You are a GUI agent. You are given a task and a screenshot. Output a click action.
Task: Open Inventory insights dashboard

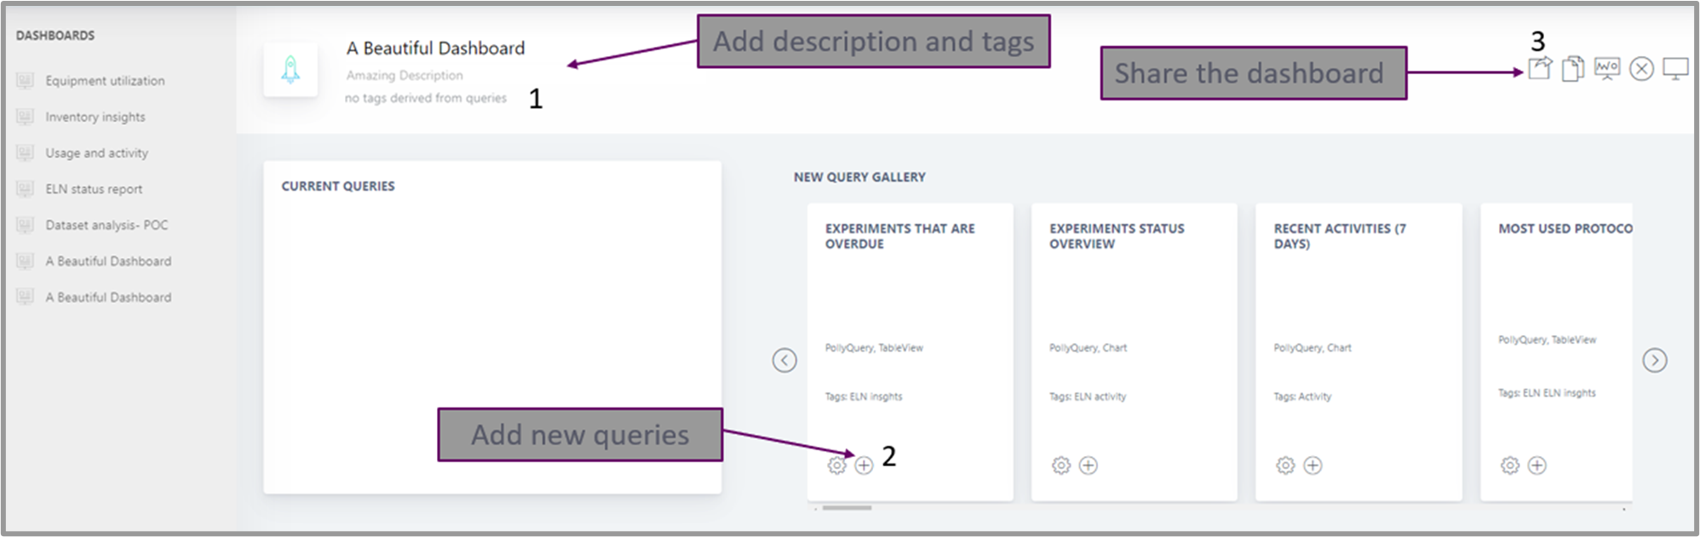tap(95, 117)
